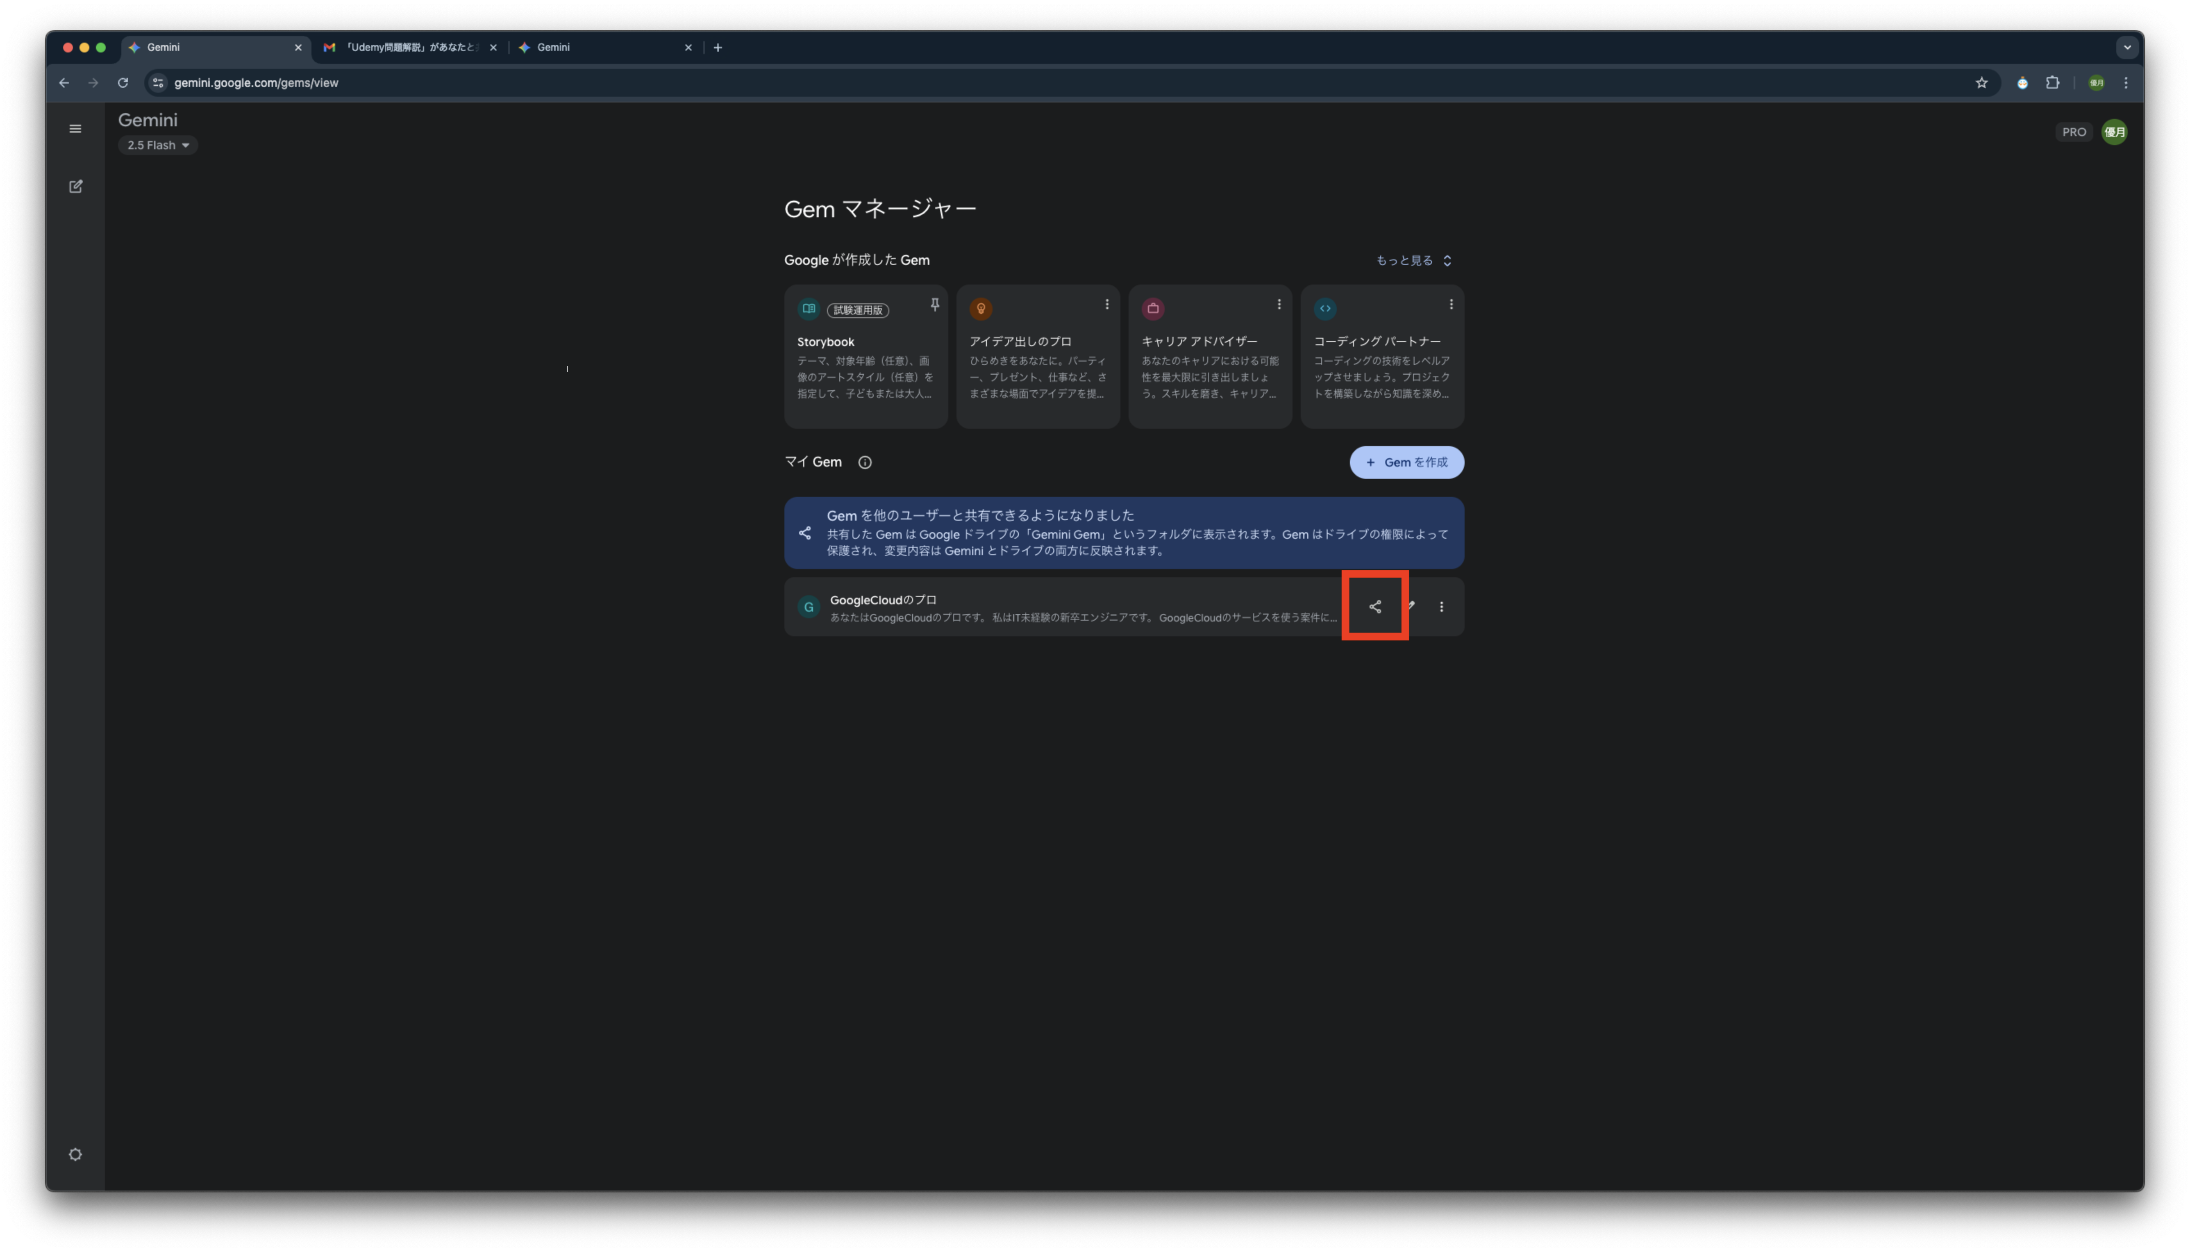Image resolution: width=2190 pixels, height=1252 pixels.
Task: Open settings gear in the sidebar
Action: (76, 1155)
